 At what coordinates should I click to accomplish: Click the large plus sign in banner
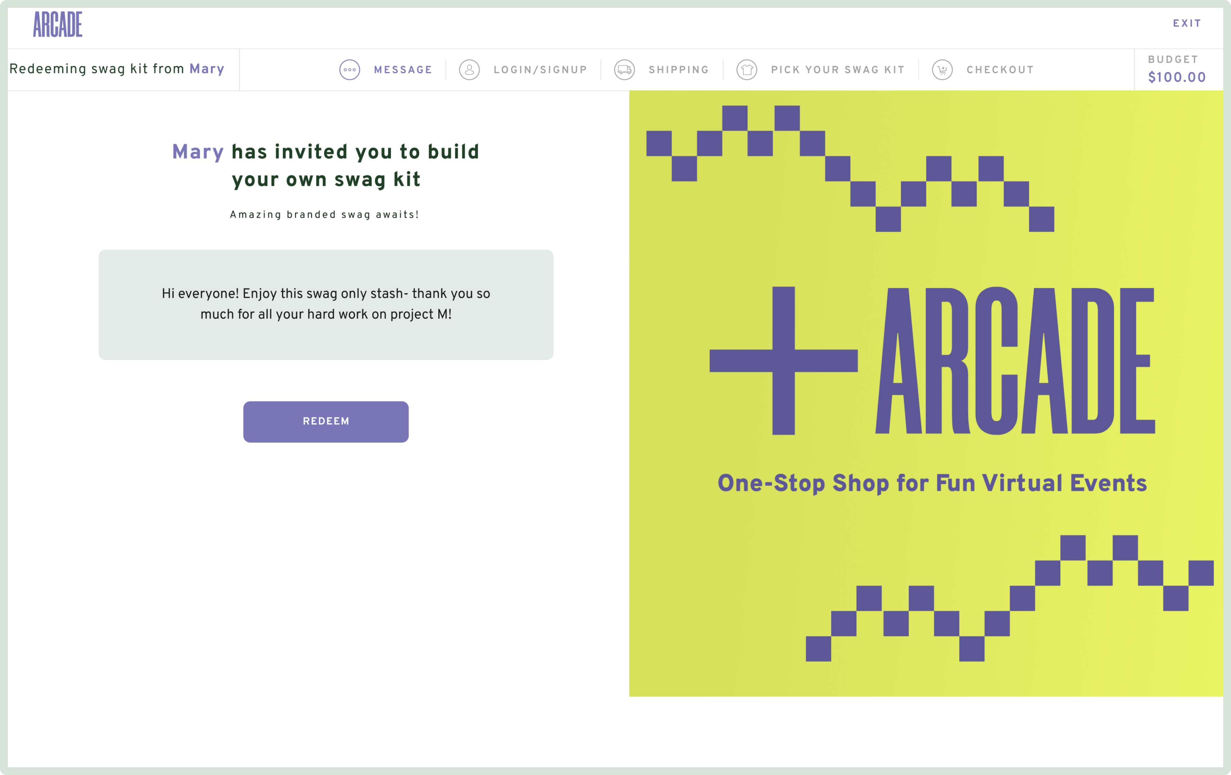click(783, 361)
